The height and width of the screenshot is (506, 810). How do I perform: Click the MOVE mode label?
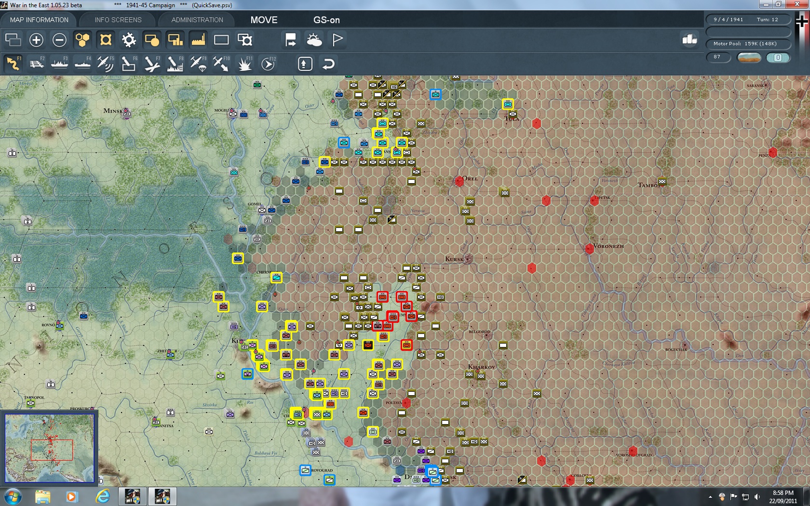pyautogui.click(x=264, y=20)
